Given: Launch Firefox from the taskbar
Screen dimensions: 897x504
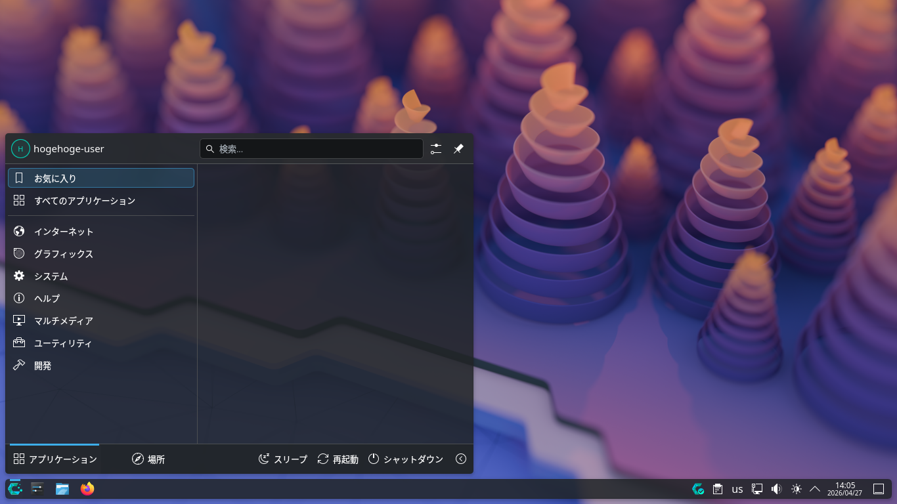Looking at the screenshot, I should coord(86,488).
